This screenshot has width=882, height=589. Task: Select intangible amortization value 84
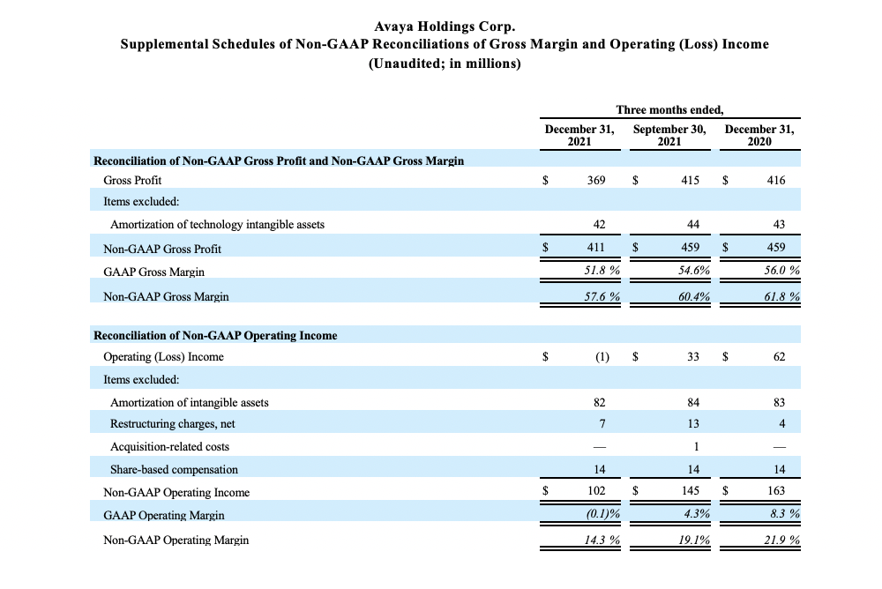(693, 402)
